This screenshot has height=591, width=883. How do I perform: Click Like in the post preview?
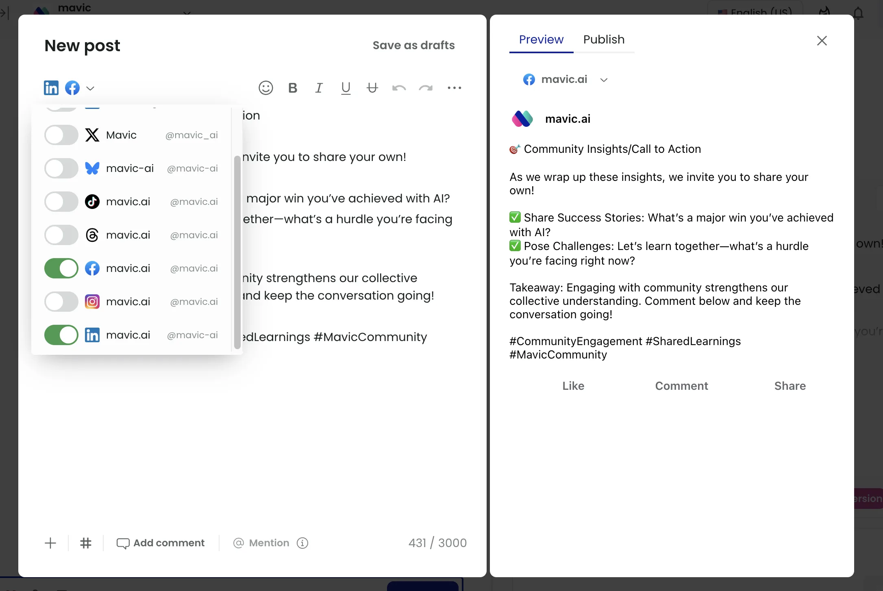(573, 386)
